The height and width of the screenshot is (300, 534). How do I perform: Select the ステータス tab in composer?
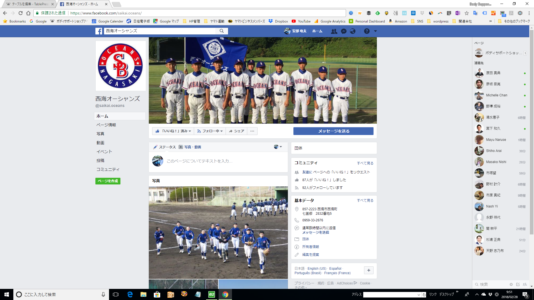(164, 147)
